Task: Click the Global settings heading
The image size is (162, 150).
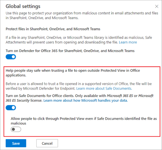Action: 23,6
